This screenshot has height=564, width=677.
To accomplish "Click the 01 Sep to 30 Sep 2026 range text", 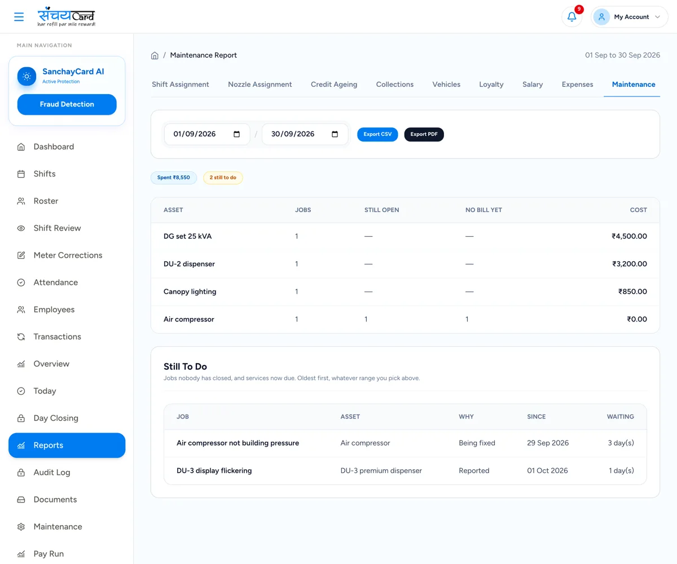I will (x=622, y=55).
